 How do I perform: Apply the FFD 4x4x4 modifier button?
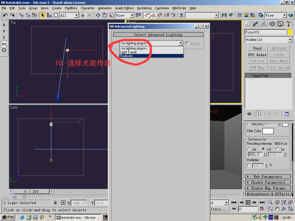tap(257, 55)
